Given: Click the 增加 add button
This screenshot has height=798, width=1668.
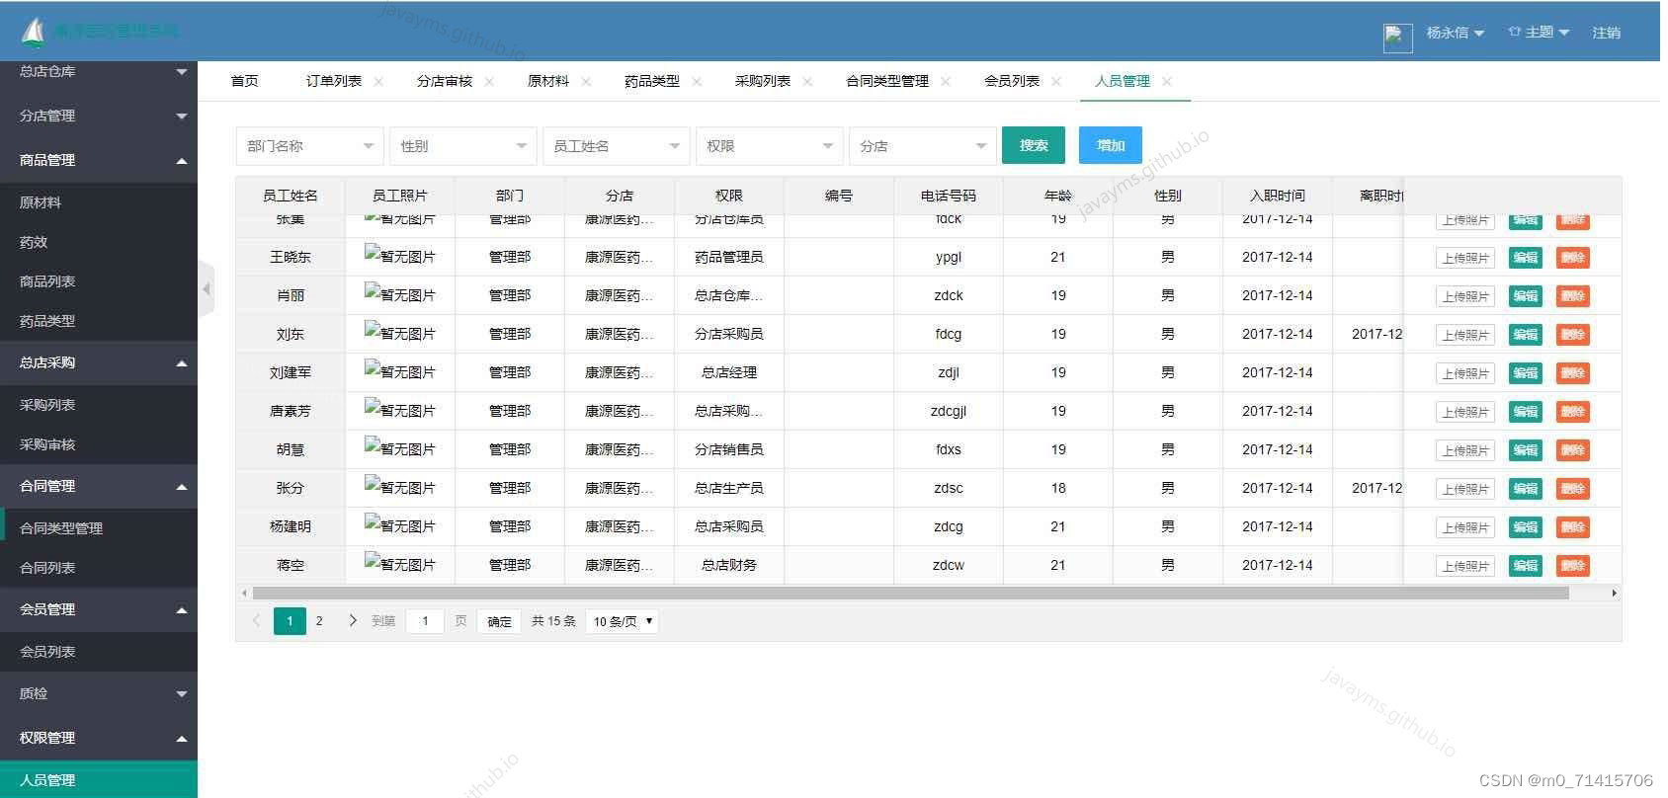Looking at the screenshot, I should (x=1111, y=145).
